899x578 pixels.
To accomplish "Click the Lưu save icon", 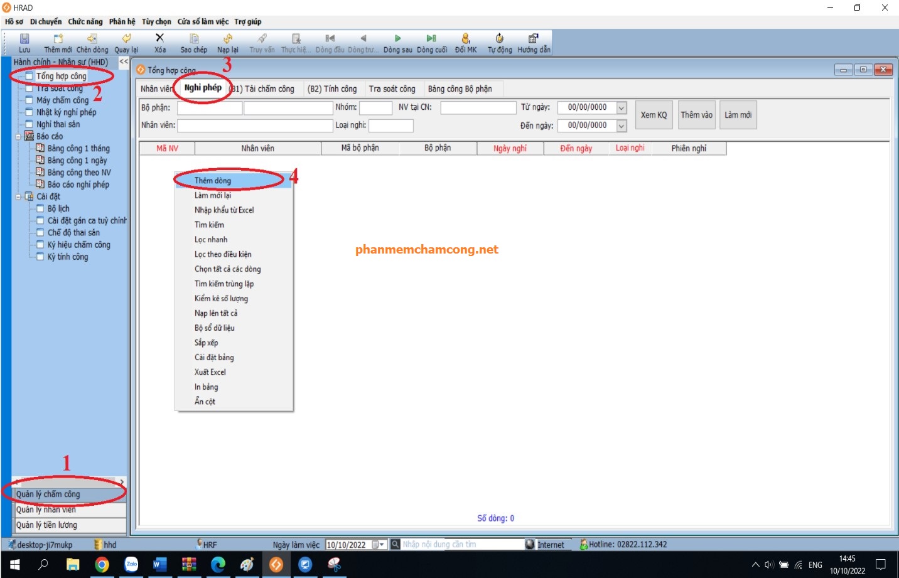I will pyautogui.click(x=24, y=39).
